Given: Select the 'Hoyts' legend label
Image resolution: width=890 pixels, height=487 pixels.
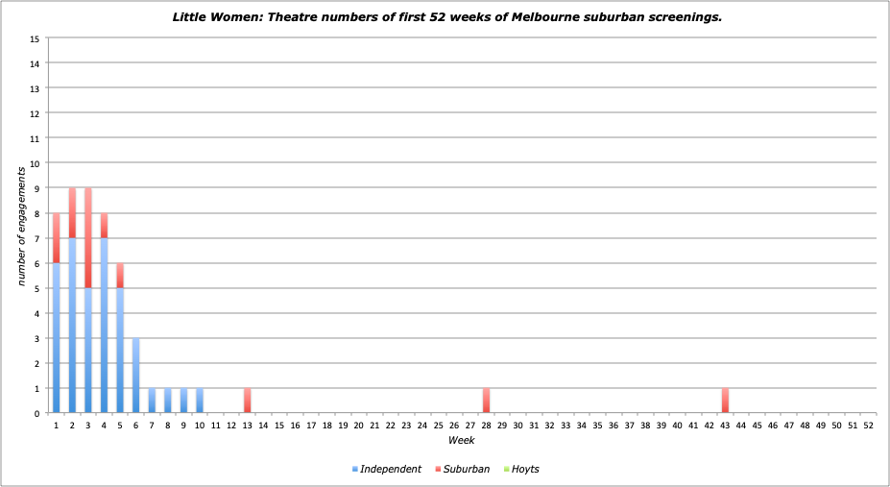Looking at the screenshot, I should [525, 470].
